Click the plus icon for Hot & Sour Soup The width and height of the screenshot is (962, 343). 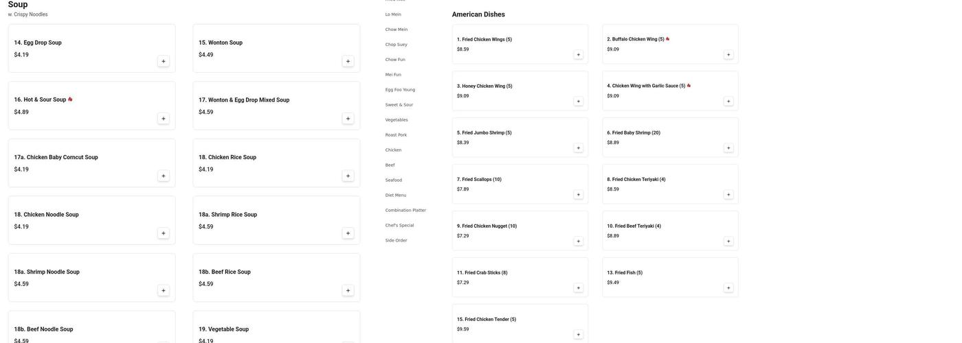[x=163, y=119]
